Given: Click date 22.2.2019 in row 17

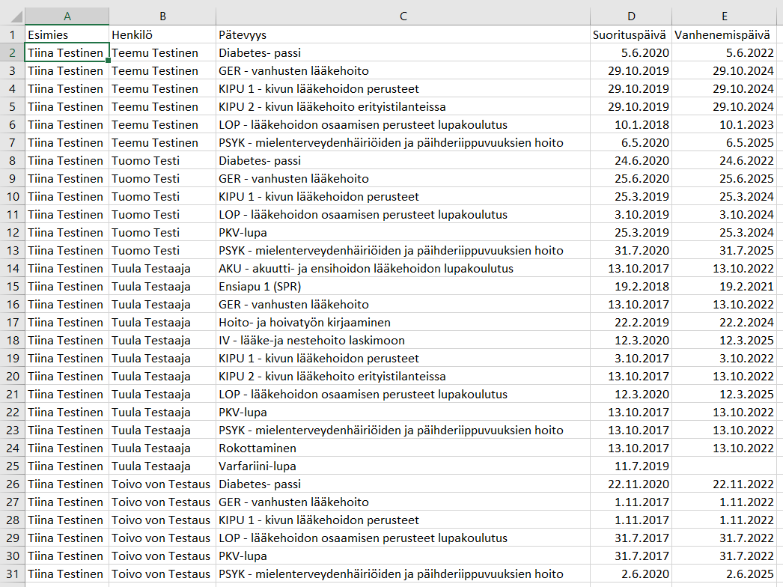Looking at the screenshot, I should (x=631, y=322).
